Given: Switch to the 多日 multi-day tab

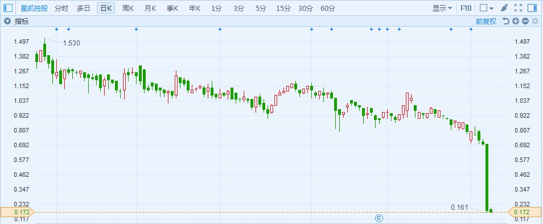Looking at the screenshot, I should (83, 9).
